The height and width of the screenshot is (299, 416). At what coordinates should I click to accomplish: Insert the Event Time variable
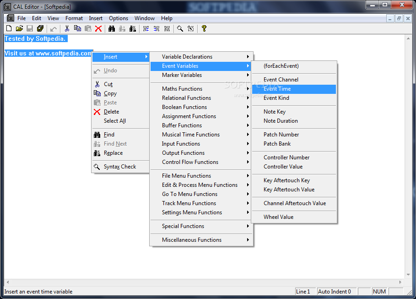294,89
